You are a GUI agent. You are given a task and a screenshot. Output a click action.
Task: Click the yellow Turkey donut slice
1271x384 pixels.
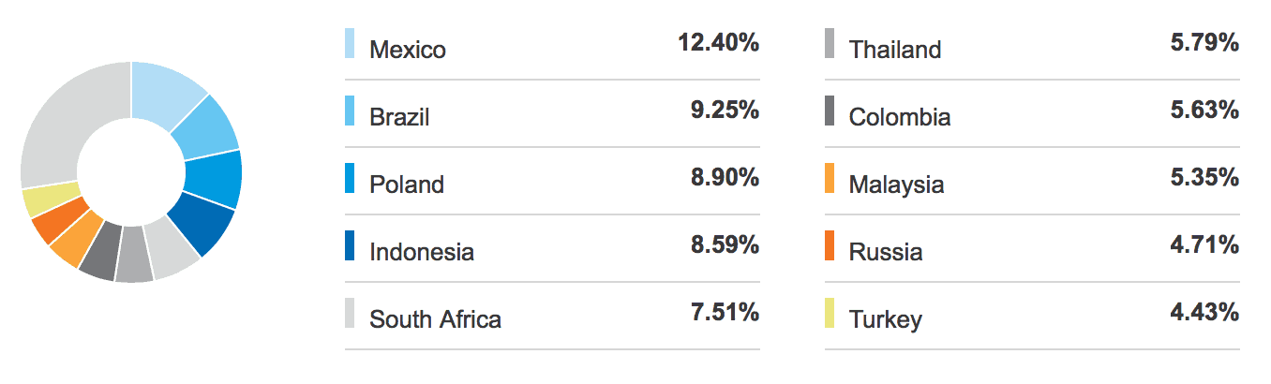(43, 201)
